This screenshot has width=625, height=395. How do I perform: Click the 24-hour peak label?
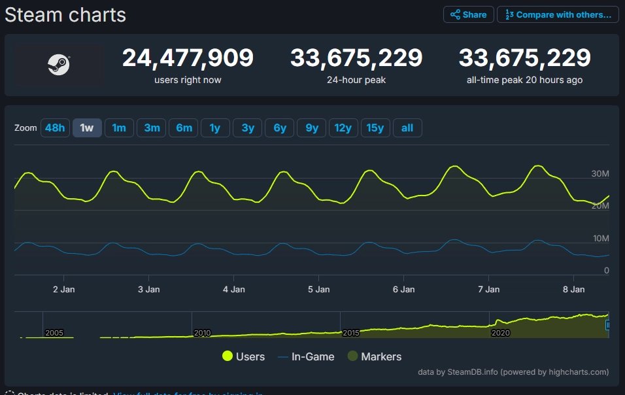(356, 80)
